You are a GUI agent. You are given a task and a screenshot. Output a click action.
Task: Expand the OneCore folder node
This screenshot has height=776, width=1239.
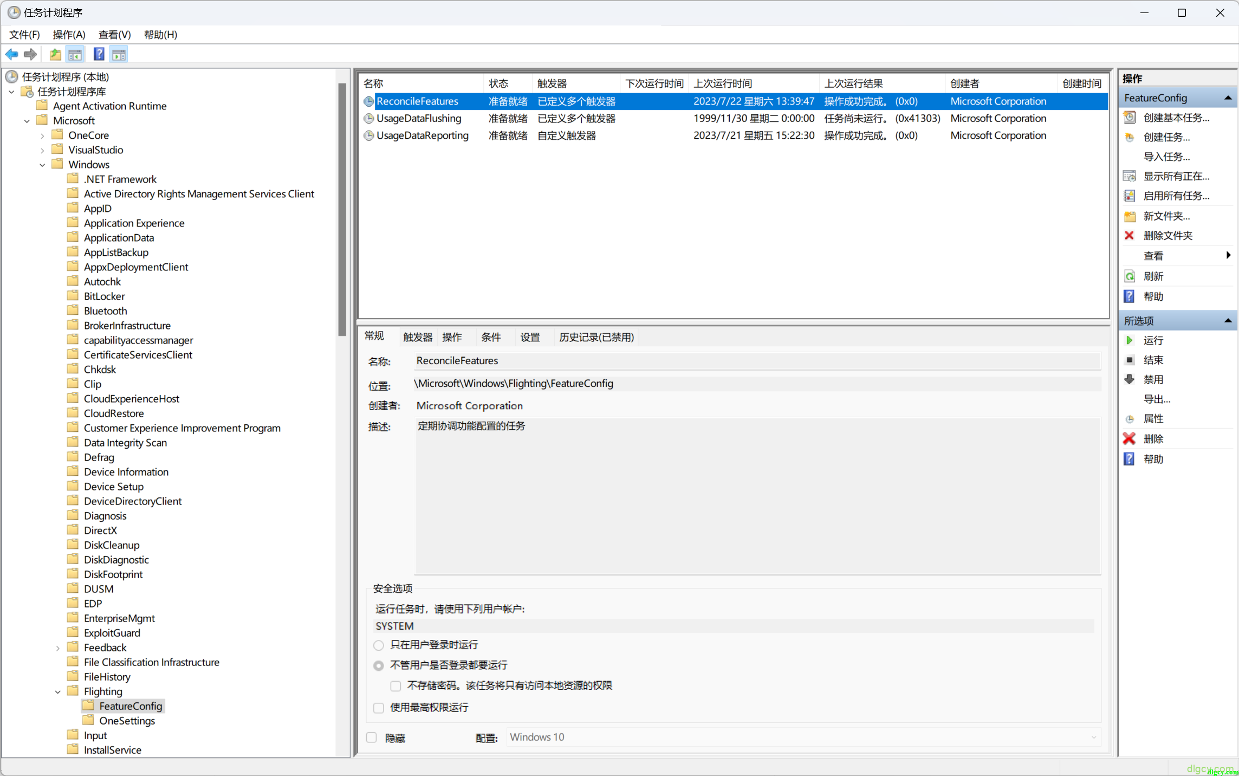pyautogui.click(x=42, y=135)
